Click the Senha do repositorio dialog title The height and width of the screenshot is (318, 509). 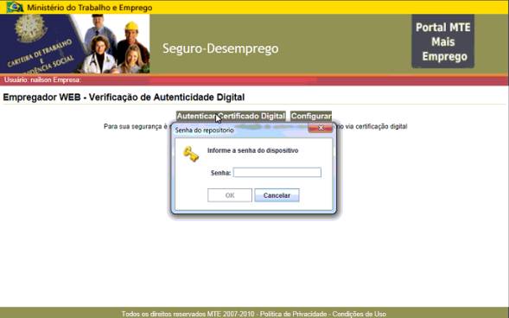[x=204, y=130]
